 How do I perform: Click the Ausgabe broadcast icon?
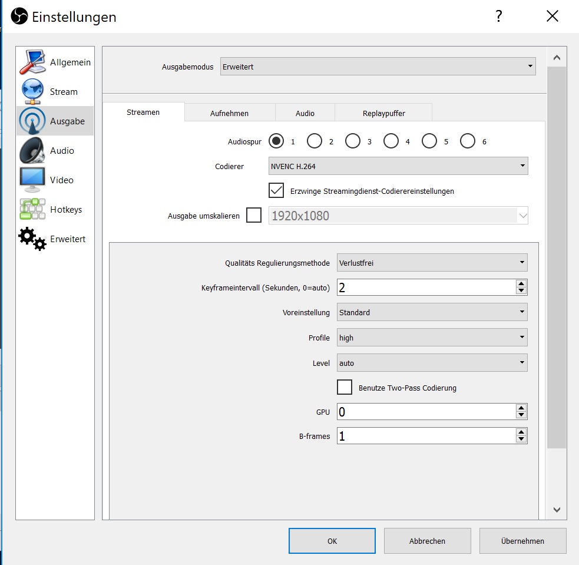33,121
